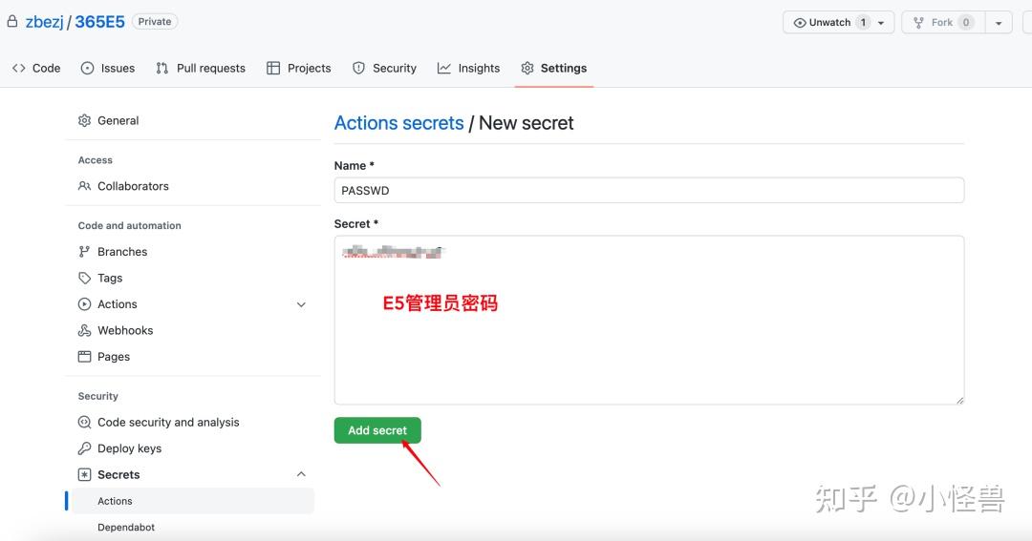Expand the Actions section chevron
Image resolution: width=1032 pixels, height=541 pixels.
tap(301, 305)
